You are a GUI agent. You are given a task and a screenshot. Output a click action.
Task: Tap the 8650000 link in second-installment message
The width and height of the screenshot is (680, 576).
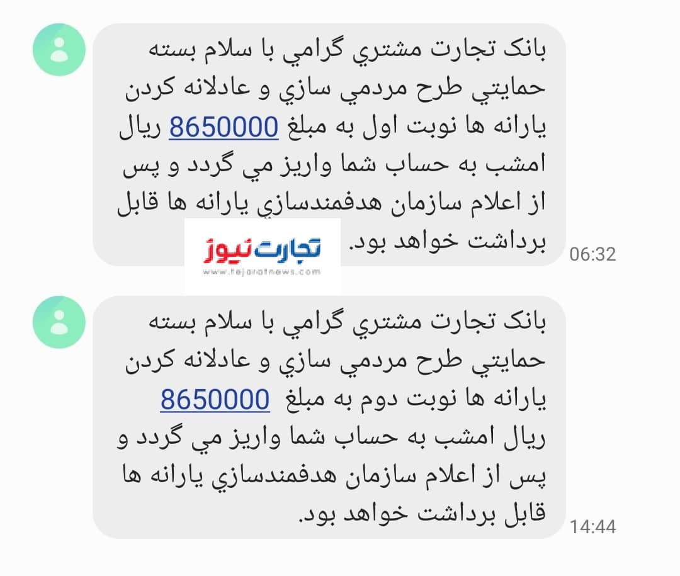click(215, 400)
